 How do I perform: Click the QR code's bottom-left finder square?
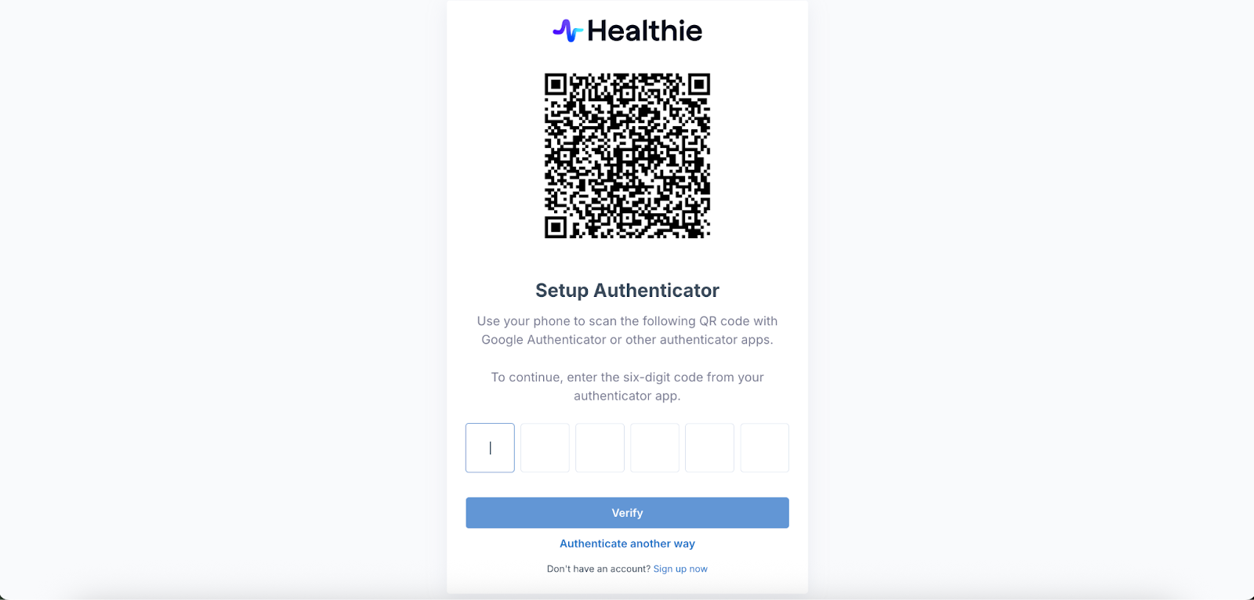[556, 227]
